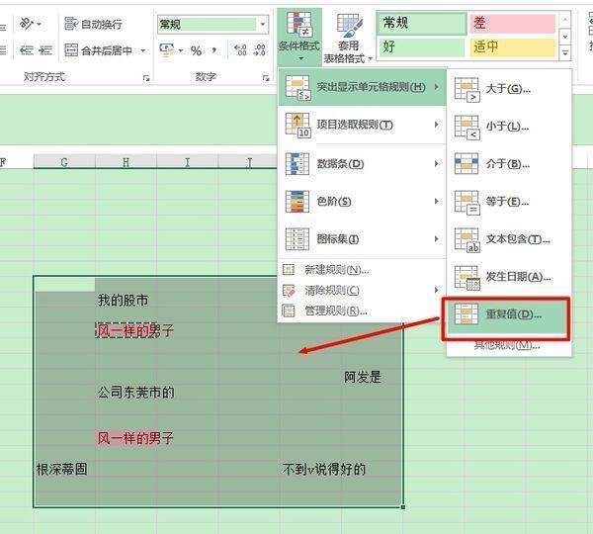Click the decrease indent icon
This screenshot has height=534, width=593.
(x=27, y=50)
